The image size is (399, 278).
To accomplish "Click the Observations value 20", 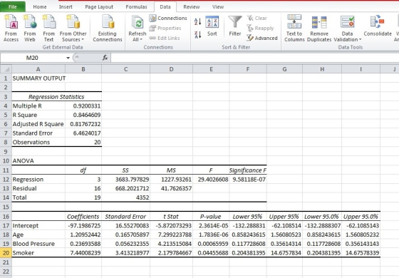I will pos(83,143).
